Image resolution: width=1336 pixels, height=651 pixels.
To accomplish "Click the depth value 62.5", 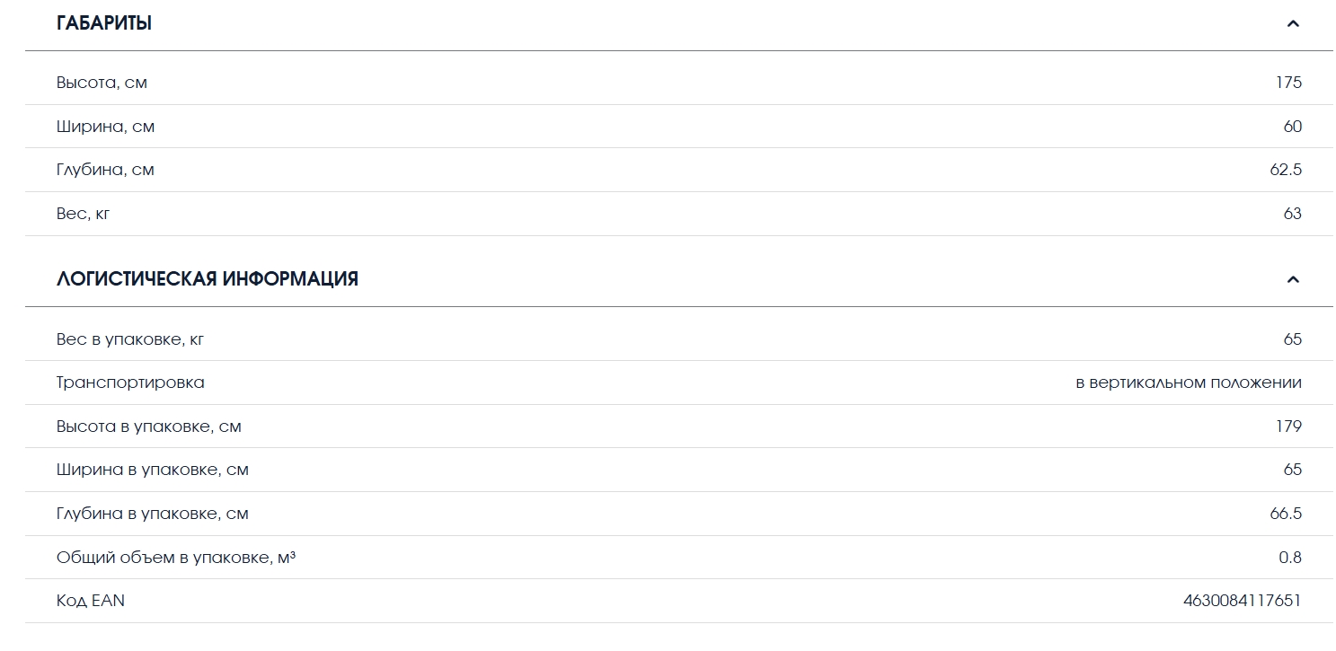I will point(1286,170).
